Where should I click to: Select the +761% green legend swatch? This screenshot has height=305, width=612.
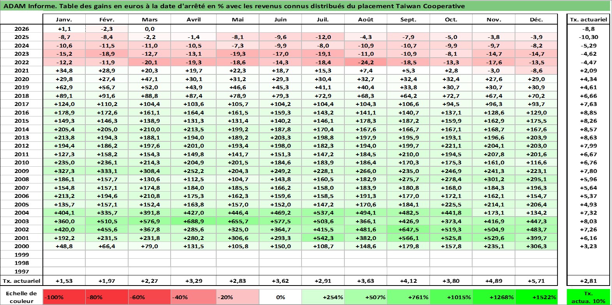pyautogui.click(x=408, y=297)
